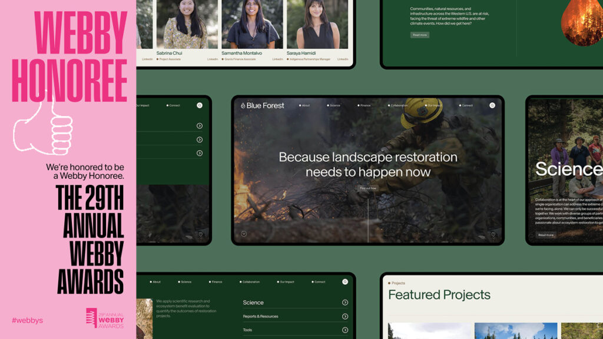Click the down-arrow circle icon in hero corner

coord(244,234)
